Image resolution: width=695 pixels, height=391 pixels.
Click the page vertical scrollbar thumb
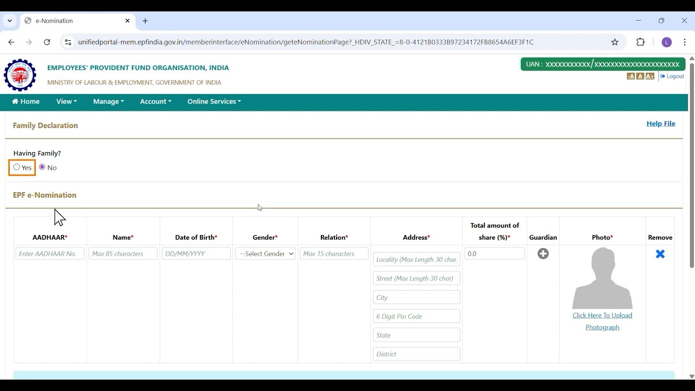point(692,165)
